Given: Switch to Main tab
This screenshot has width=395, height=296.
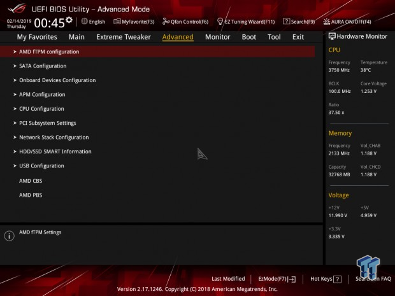Looking at the screenshot, I should [76, 37].
